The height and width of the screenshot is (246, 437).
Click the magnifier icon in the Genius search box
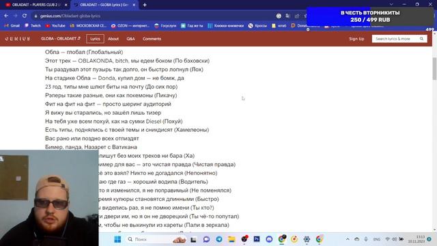coord(422,39)
